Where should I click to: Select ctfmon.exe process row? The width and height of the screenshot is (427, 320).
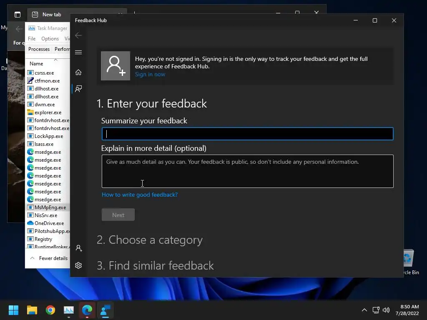tap(48, 81)
